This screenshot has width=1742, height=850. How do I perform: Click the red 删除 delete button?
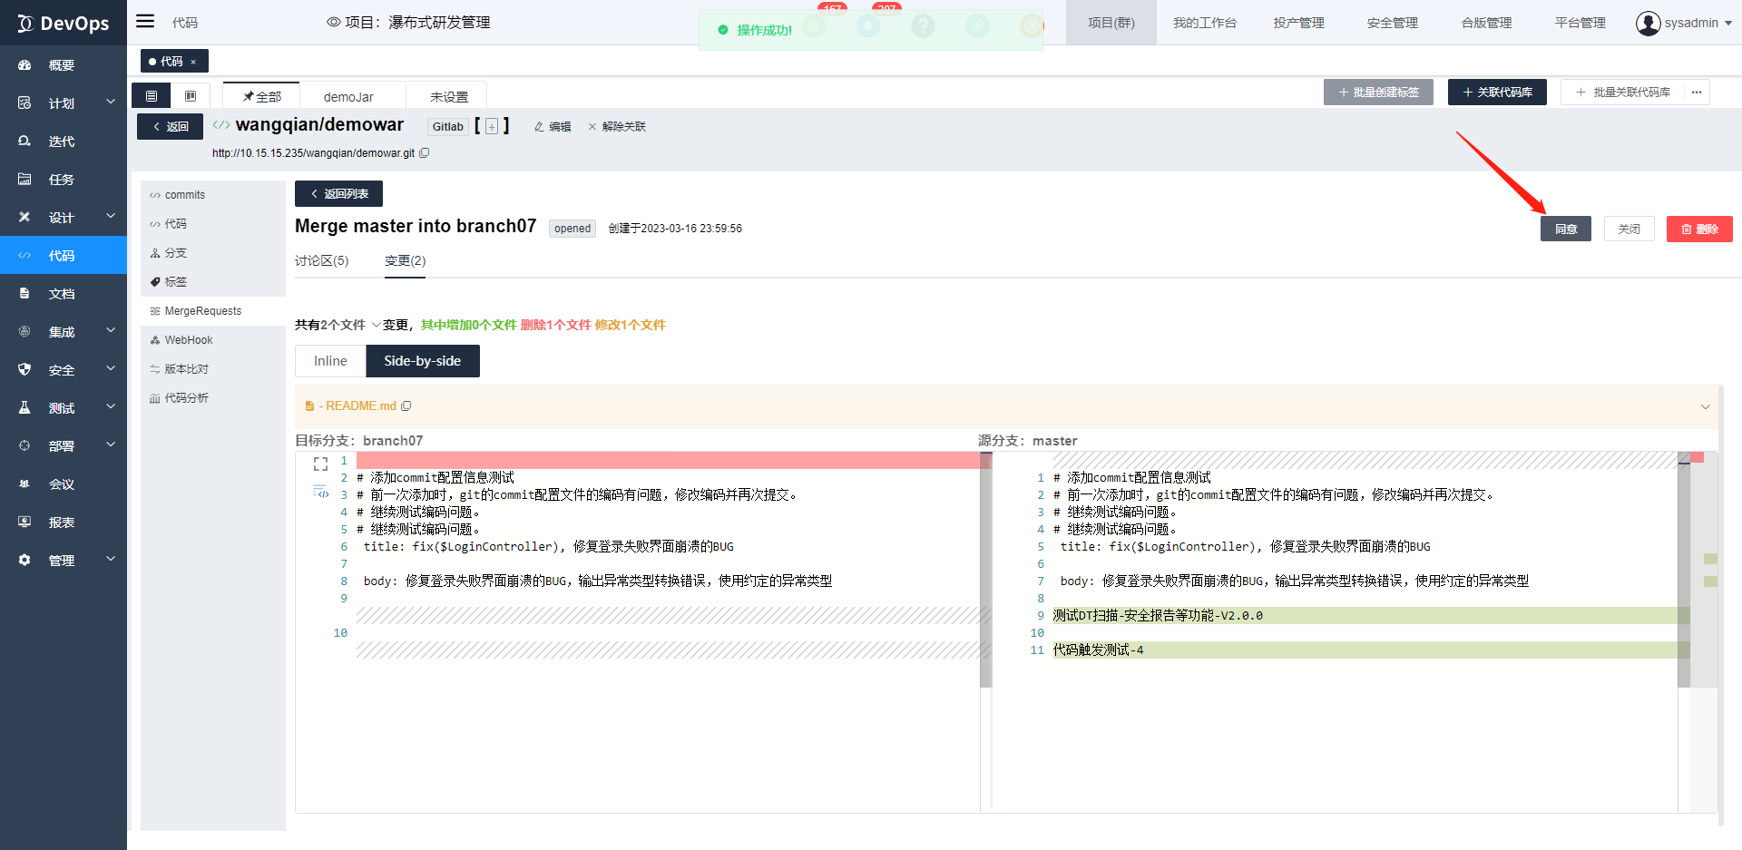pyautogui.click(x=1698, y=229)
